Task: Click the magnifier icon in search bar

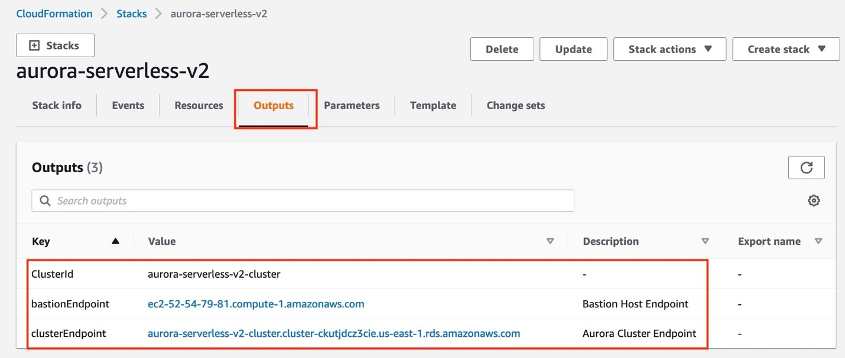Action: coord(45,201)
